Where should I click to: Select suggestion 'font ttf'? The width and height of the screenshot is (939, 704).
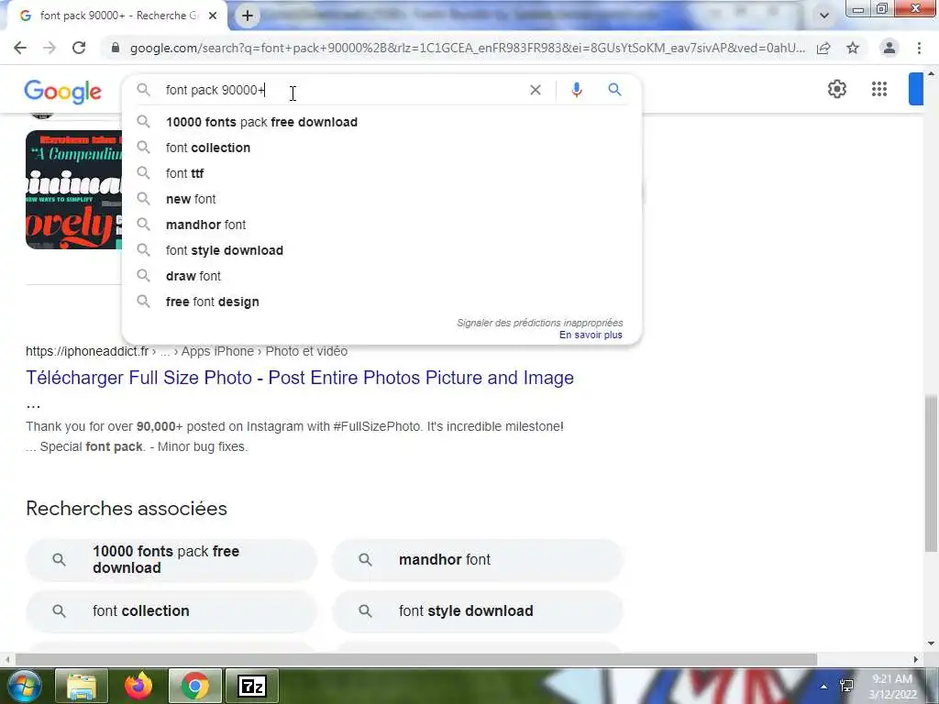[x=381, y=173]
